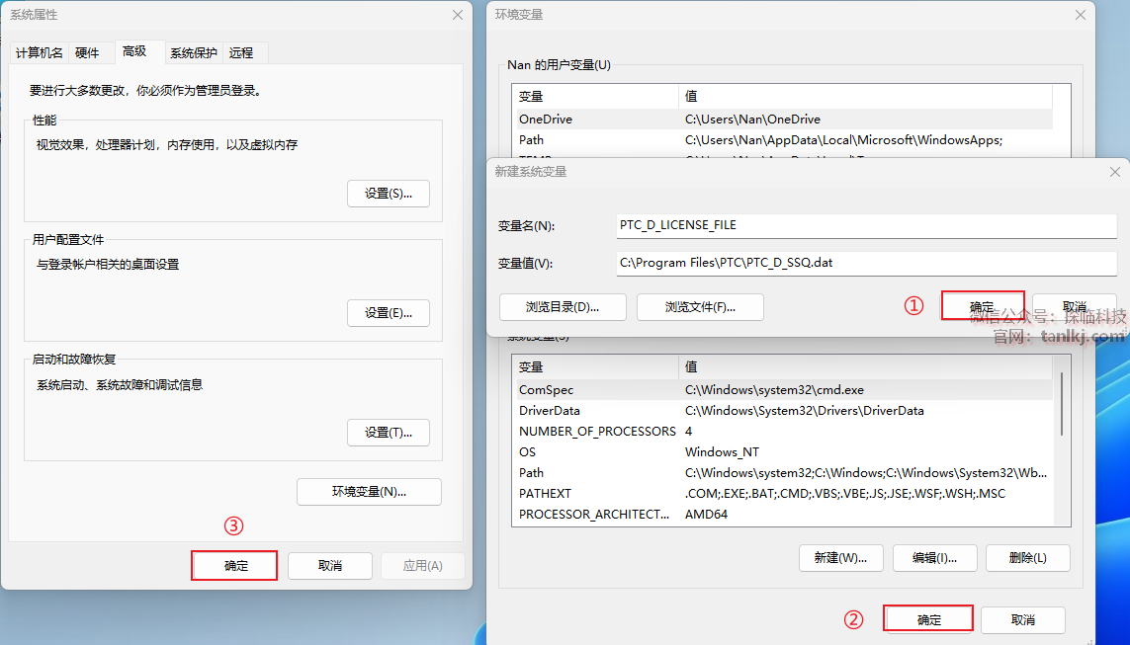Click 删除(L) for system variables
Image resolution: width=1130 pixels, height=645 pixels.
pos(1027,558)
